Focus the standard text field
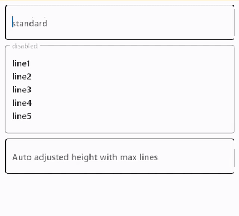The image size is (239, 216). [119, 22]
